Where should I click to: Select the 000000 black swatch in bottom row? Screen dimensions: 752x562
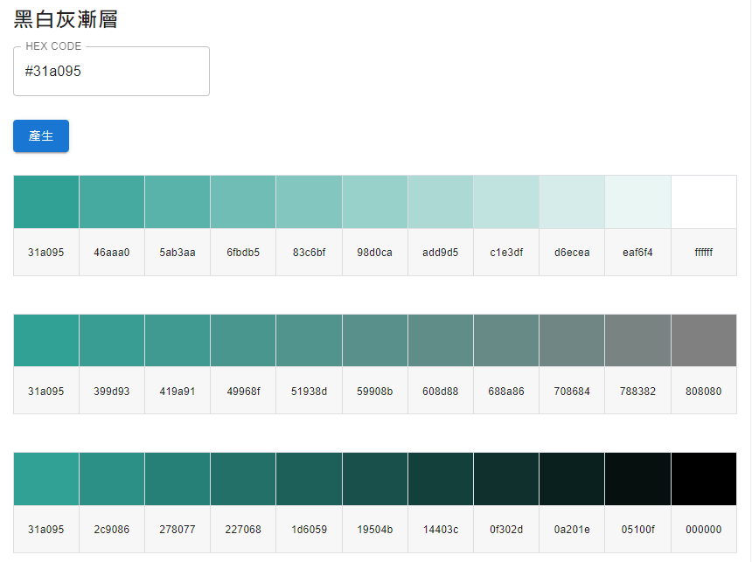click(703, 477)
